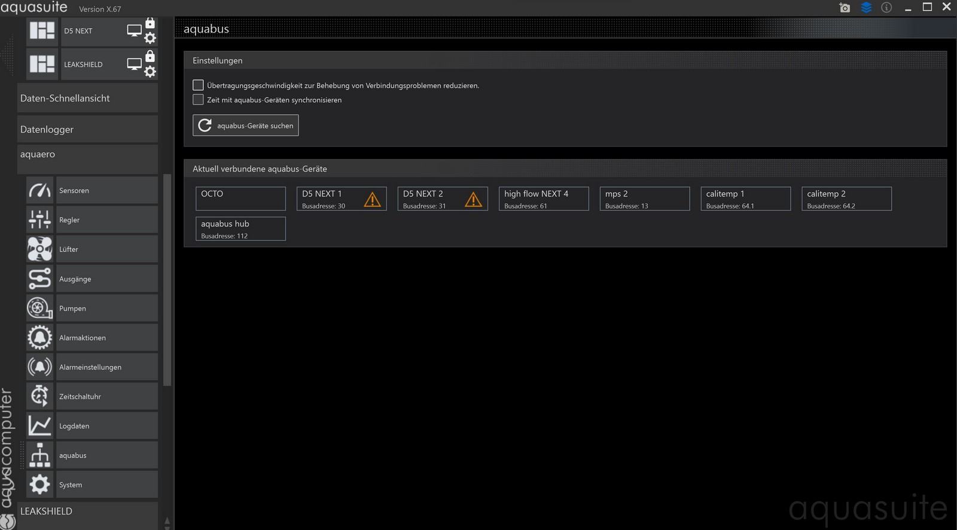The width and height of the screenshot is (957, 530).
Task: Open the Alarmaktionen bell gear icon
Action: coord(40,338)
